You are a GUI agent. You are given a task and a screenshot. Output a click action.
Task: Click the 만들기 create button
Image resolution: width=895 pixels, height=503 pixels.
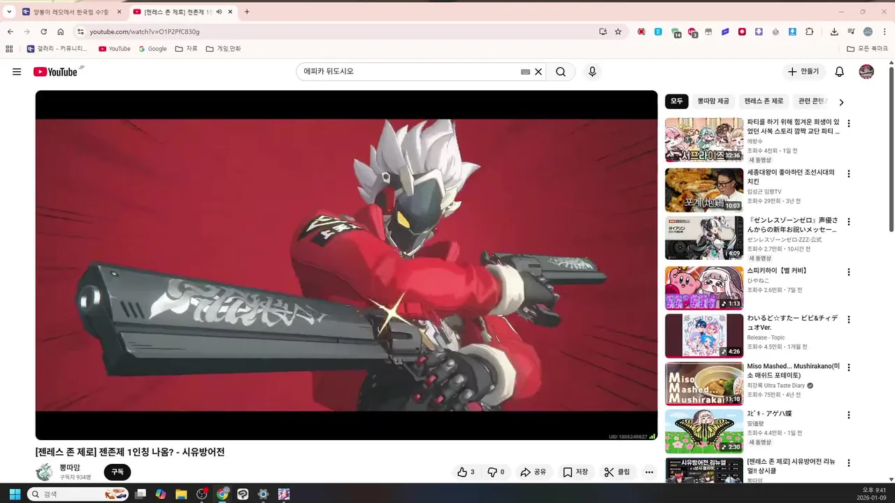click(x=803, y=72)
